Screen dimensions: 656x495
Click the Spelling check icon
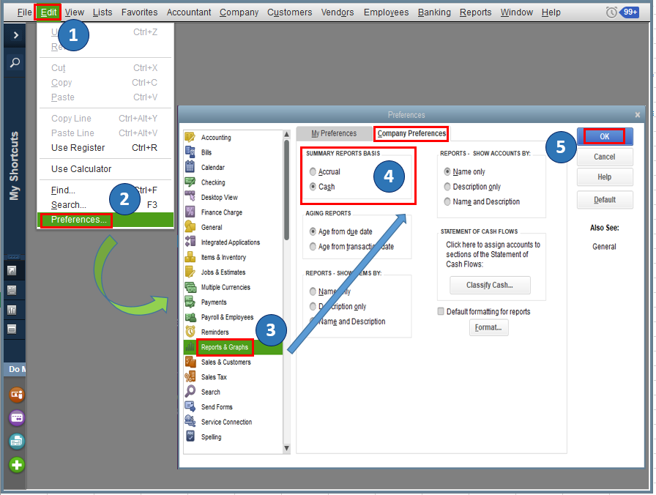pyautogui.click(x=190, y=436)
